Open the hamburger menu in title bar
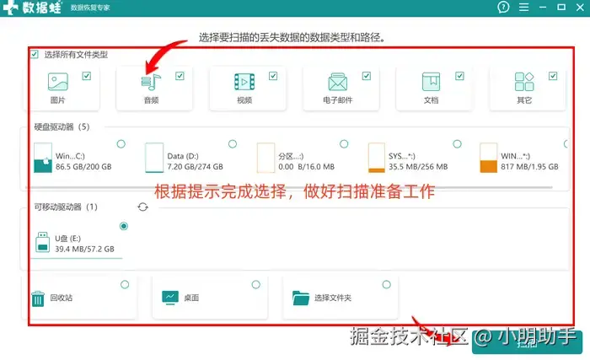 tap(523, 7)
